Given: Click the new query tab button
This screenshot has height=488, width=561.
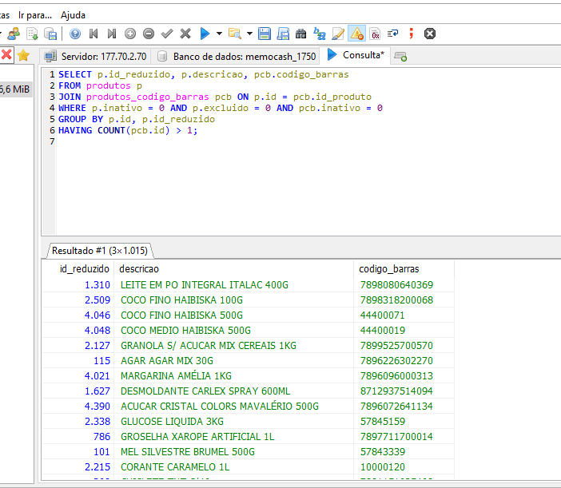Looking at the screenshot, I should (400, 56).
